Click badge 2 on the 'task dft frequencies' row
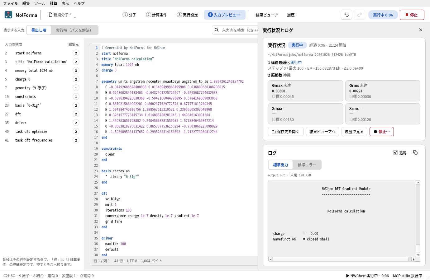Image resolution: width=430 pixels, height=280 pixels. tap(76, 140)
